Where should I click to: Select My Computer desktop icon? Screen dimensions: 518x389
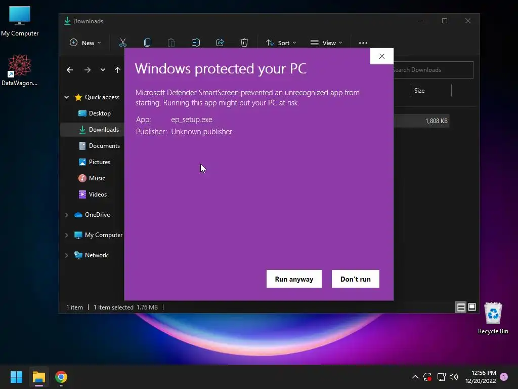20,21
